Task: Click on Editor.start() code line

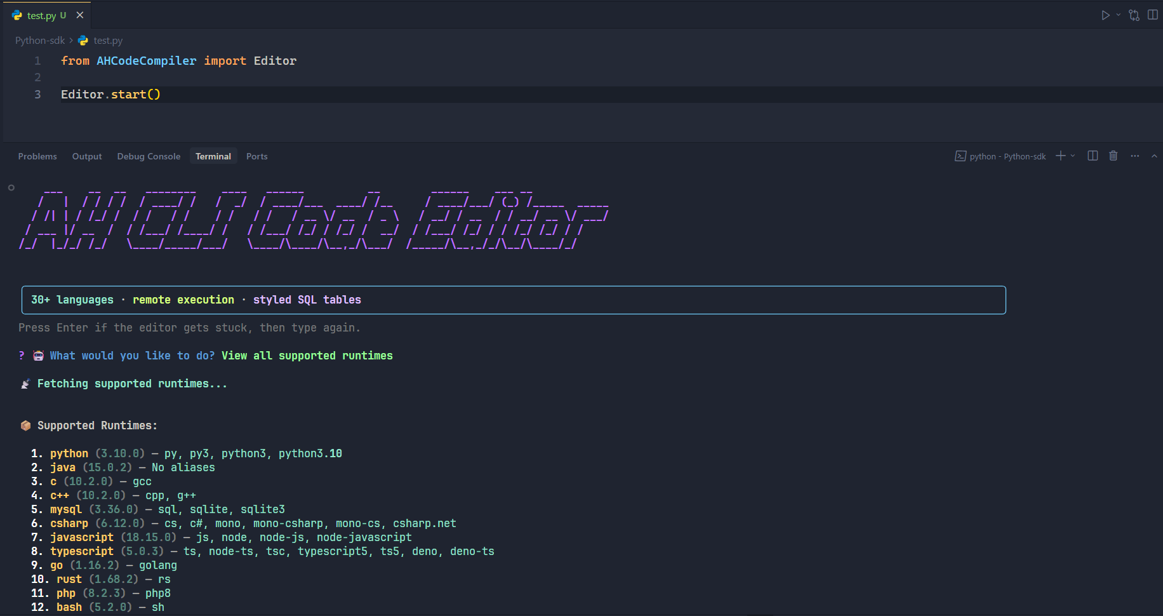Action: click(111, 95)
